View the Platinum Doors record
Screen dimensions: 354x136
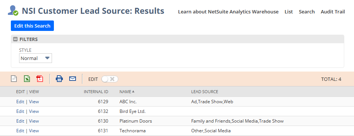pos(34,121)
